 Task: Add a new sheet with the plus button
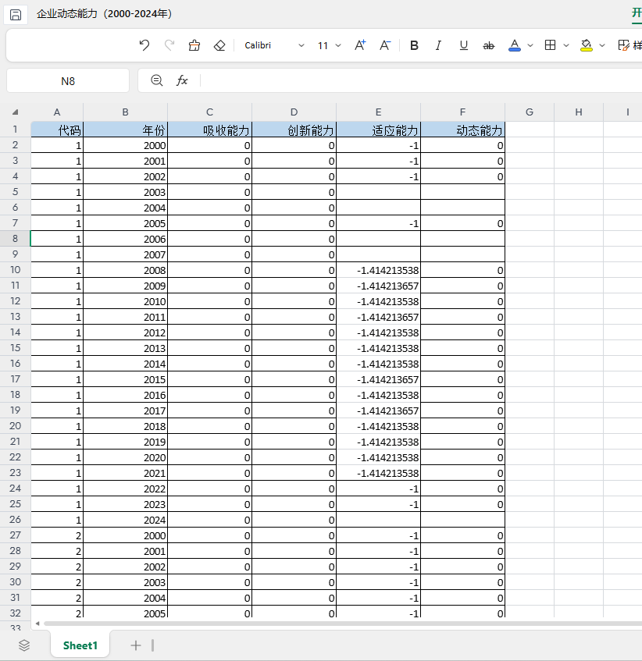pos(136,645)
